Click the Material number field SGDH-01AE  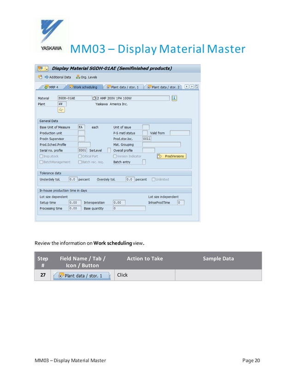(75, 98)
